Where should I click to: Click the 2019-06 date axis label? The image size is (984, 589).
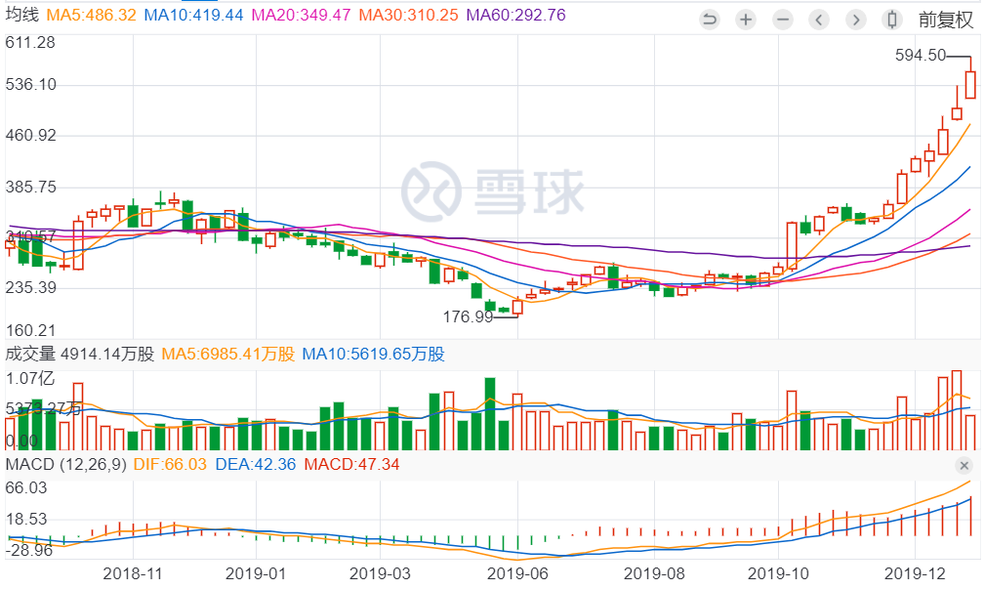pyautogui.click(x=517, y=573)
